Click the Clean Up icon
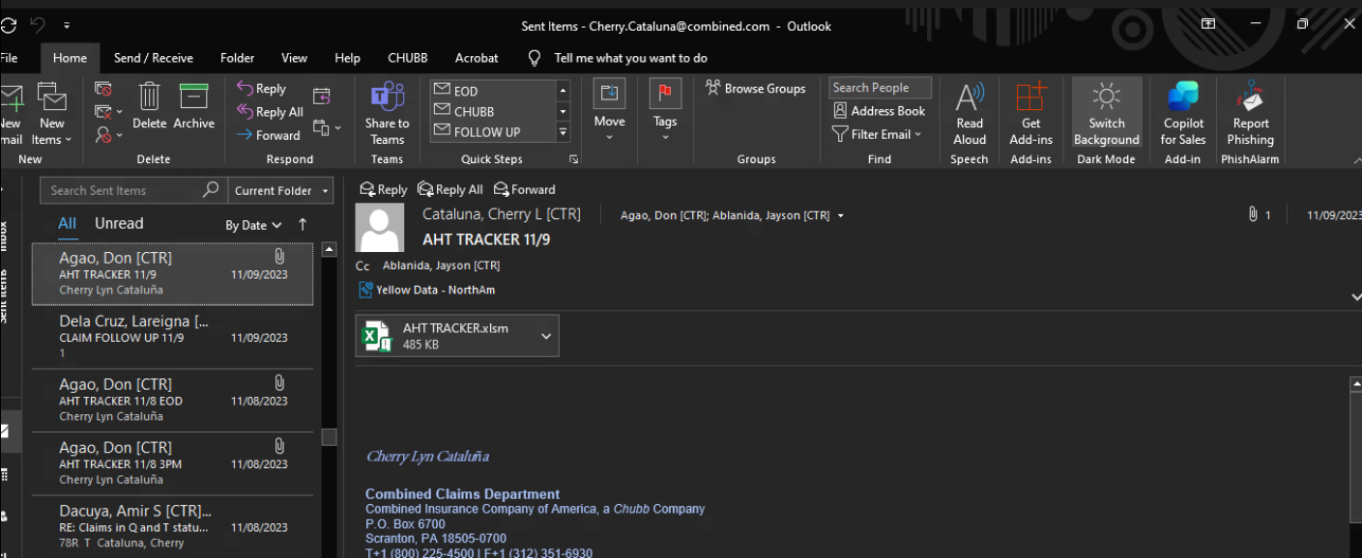This screenshot has width=1362, height=558. [103, 112]
